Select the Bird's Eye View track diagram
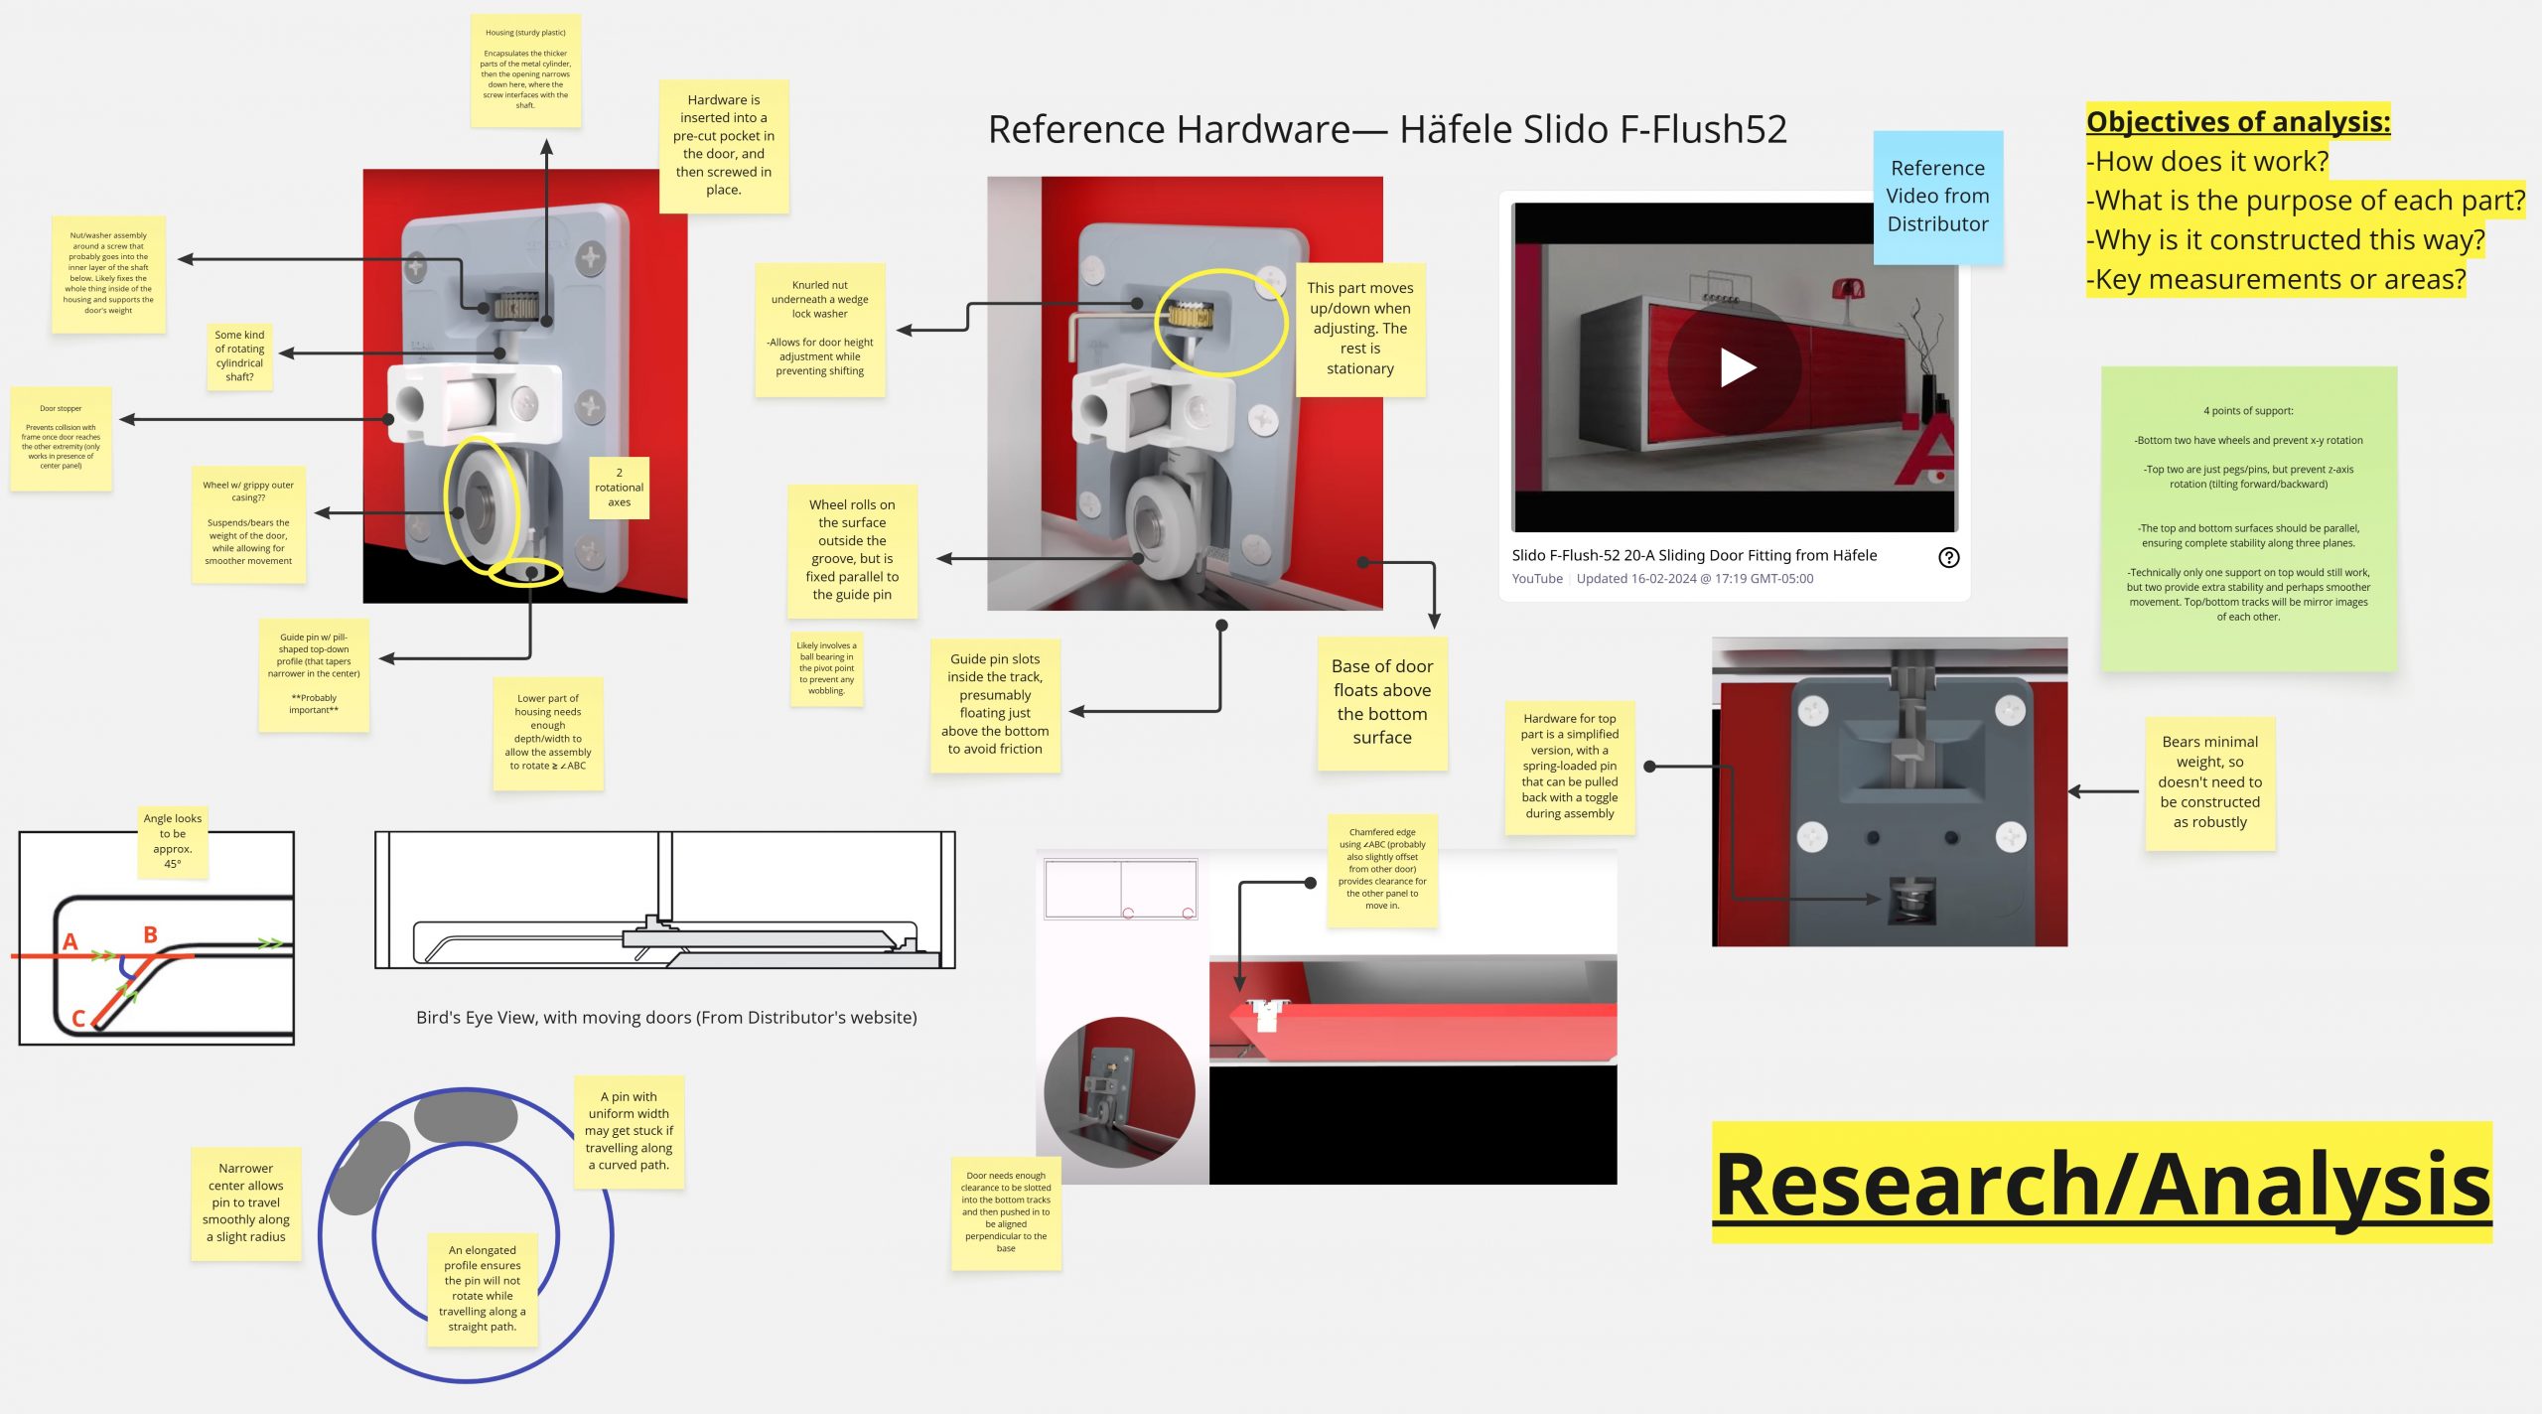 664,899
